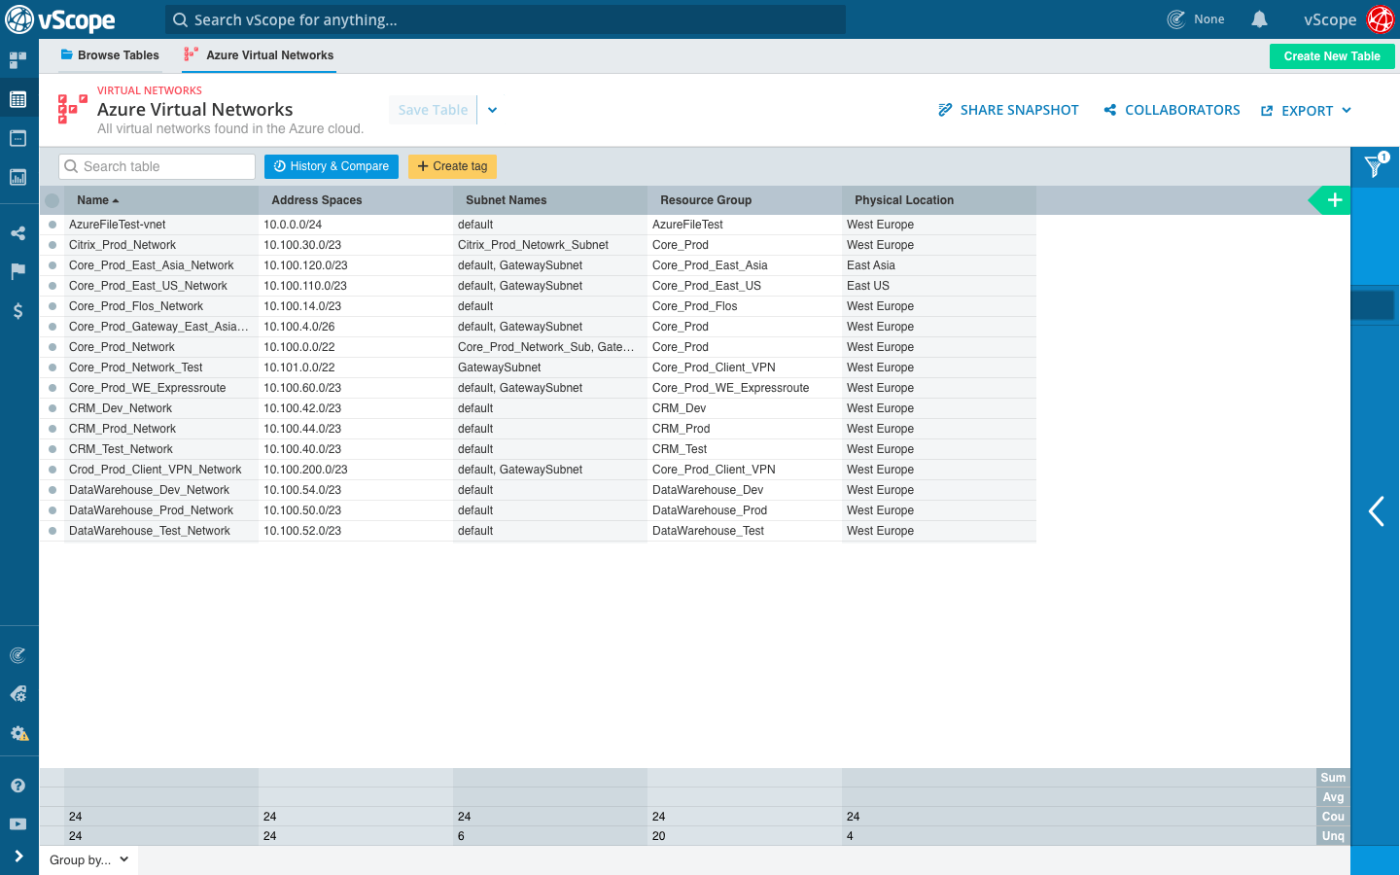Select the DataWarehouse_Test_Network row bullet
The image size is (1400, 875).
click(52, 531)
